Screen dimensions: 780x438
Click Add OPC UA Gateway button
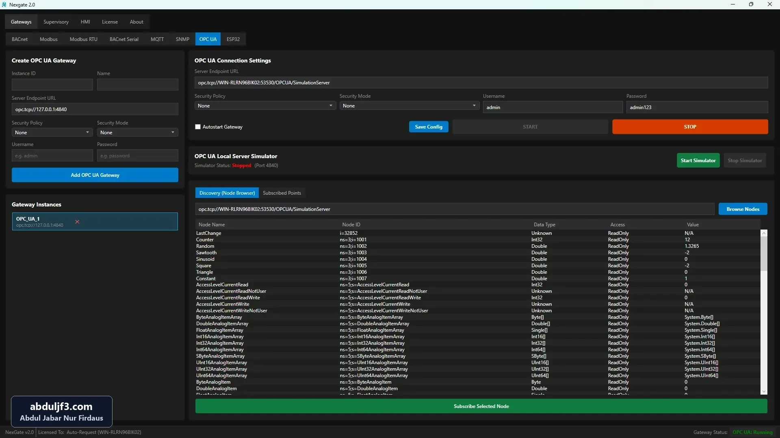tap(95, 175)
